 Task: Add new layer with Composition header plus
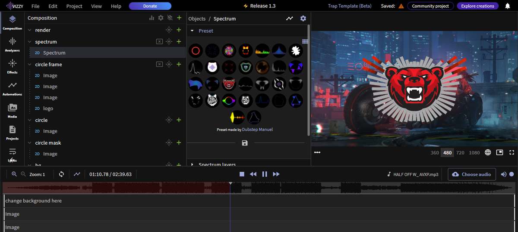pos(179,18)
